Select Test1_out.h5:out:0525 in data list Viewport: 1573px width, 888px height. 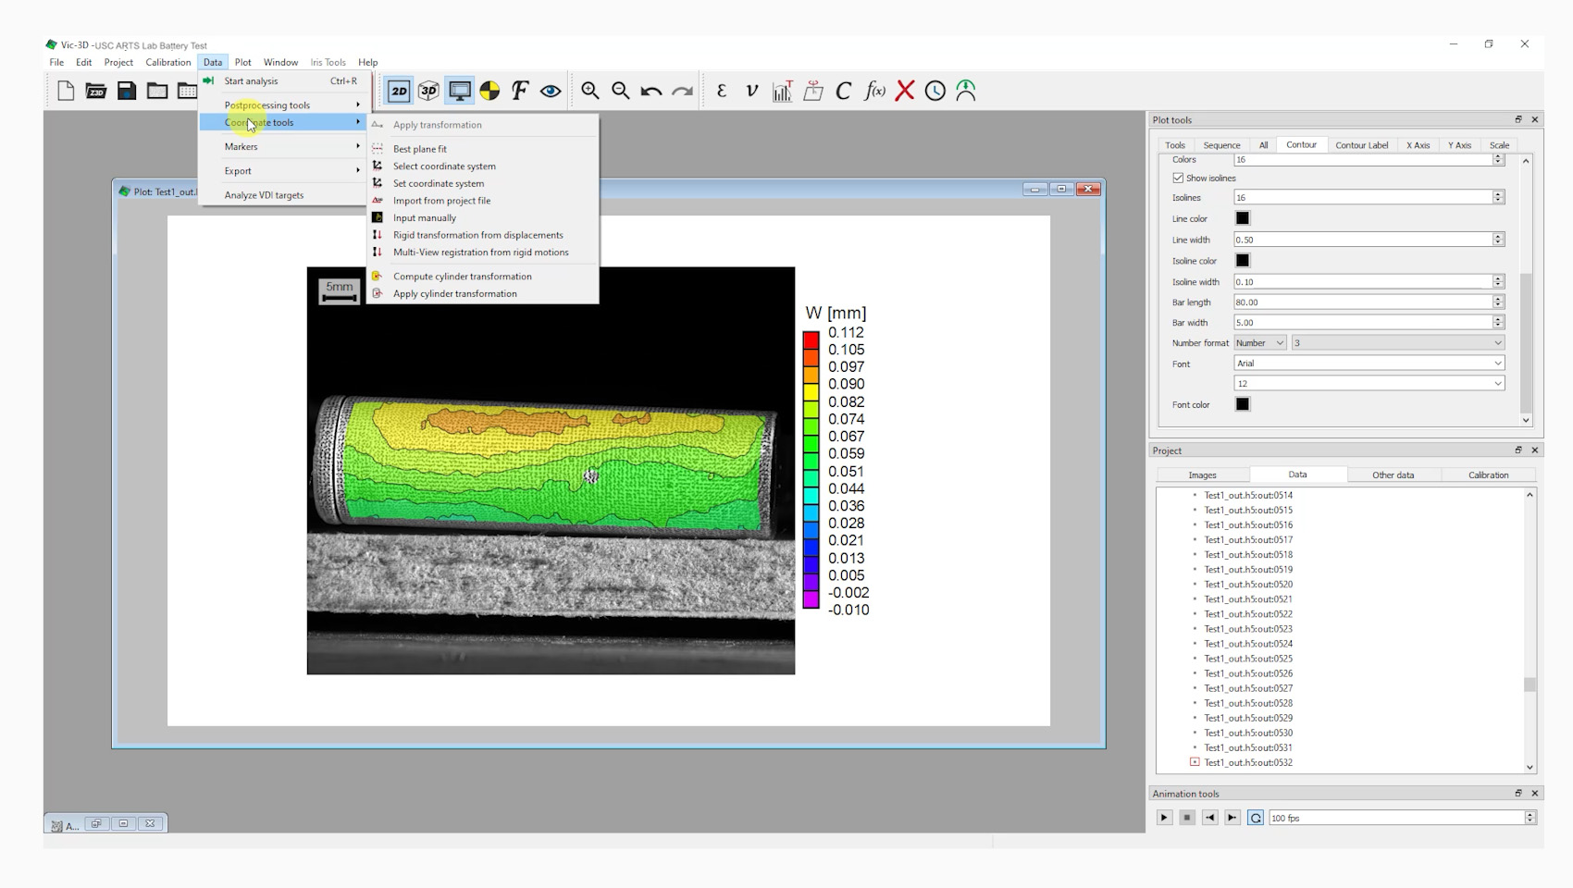click(x=1248, y=659)
